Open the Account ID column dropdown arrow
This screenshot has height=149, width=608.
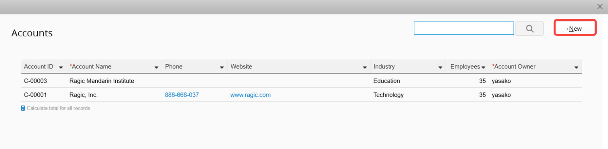[x=61, y=67]
